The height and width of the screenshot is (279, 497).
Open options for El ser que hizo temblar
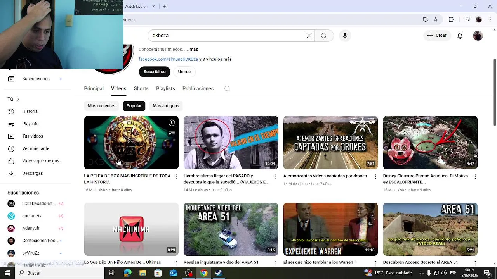(x=375, y=263)
